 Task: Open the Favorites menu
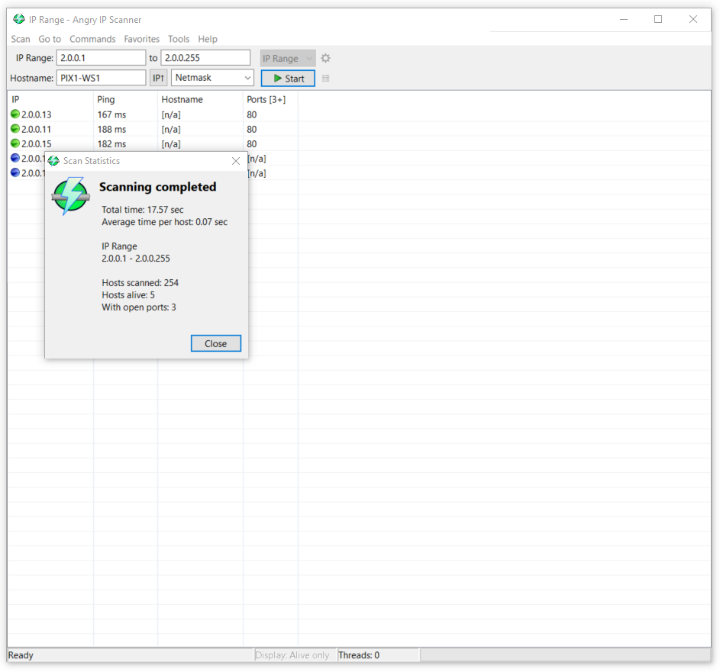pyautogui.click(x=142, y=39)
